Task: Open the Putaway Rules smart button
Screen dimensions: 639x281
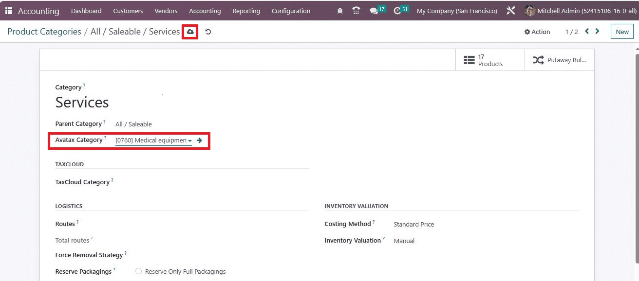Action: (559, 60)
